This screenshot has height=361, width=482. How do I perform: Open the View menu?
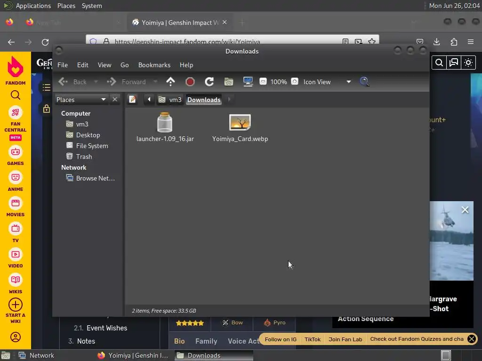[104, 65]
